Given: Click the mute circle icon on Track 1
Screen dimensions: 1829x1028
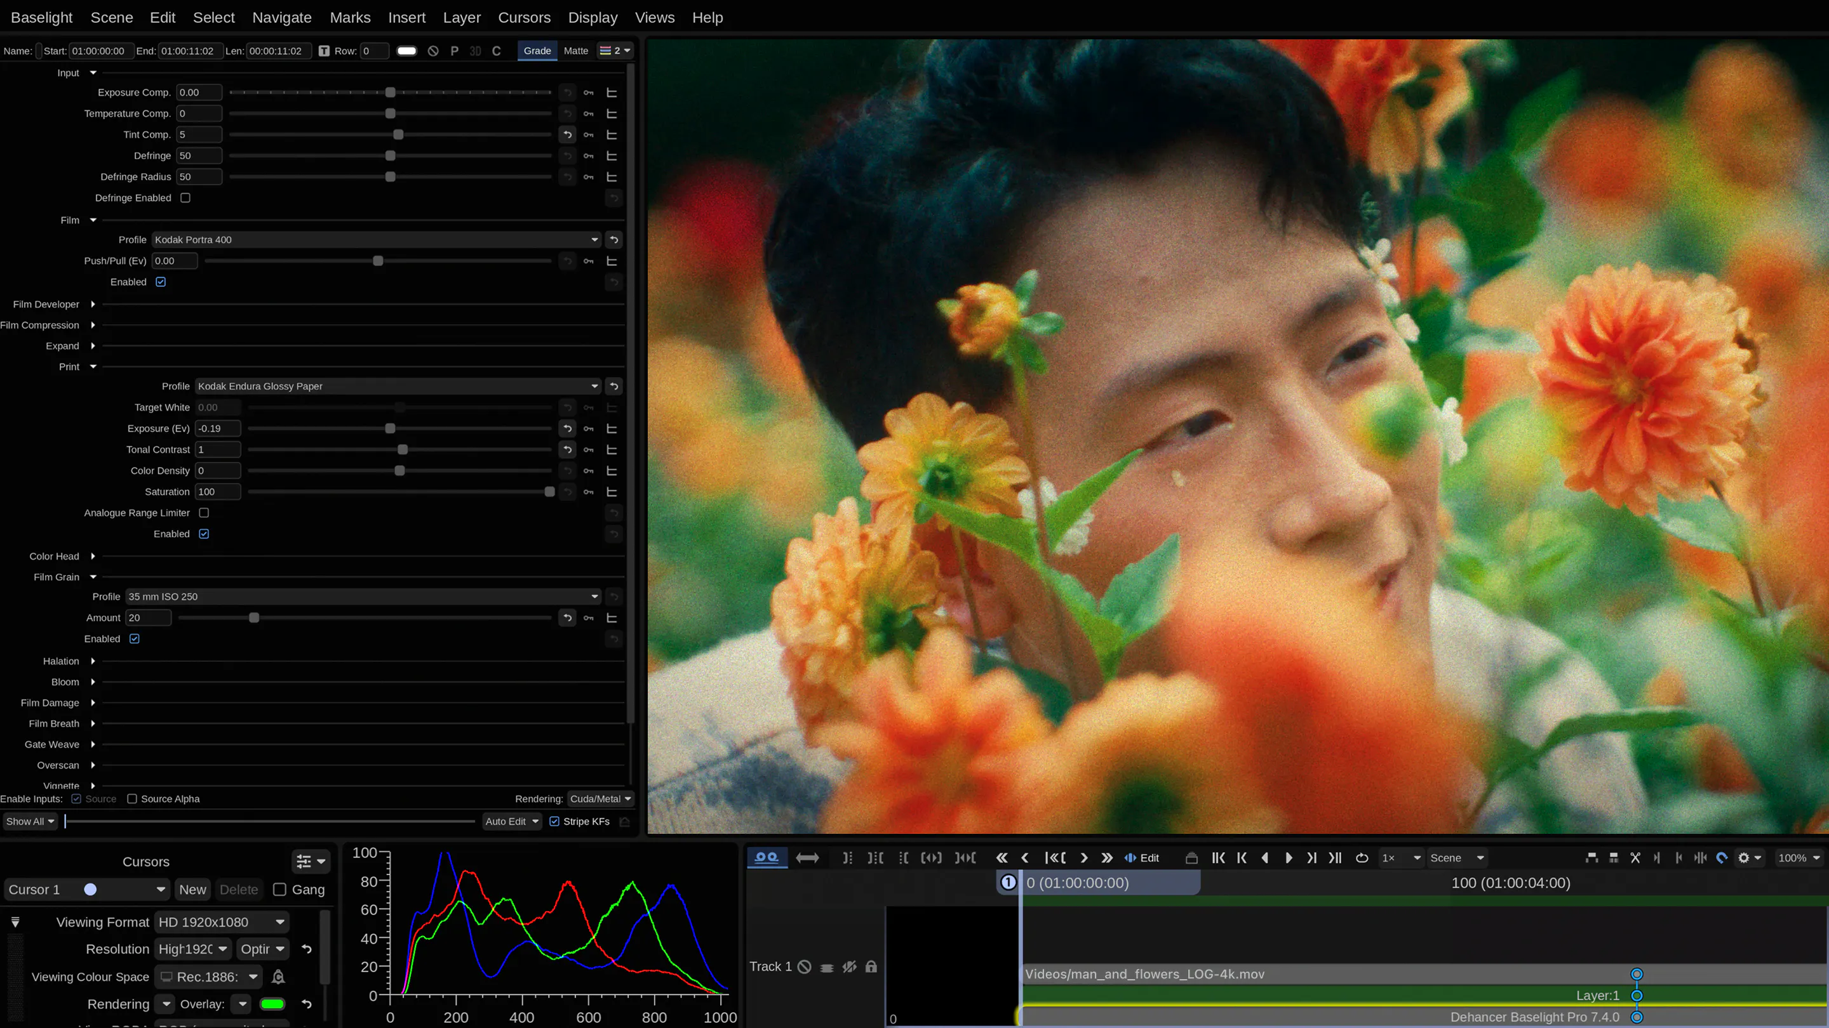Looking at the screenshot, I should click(x=805, y=966).
